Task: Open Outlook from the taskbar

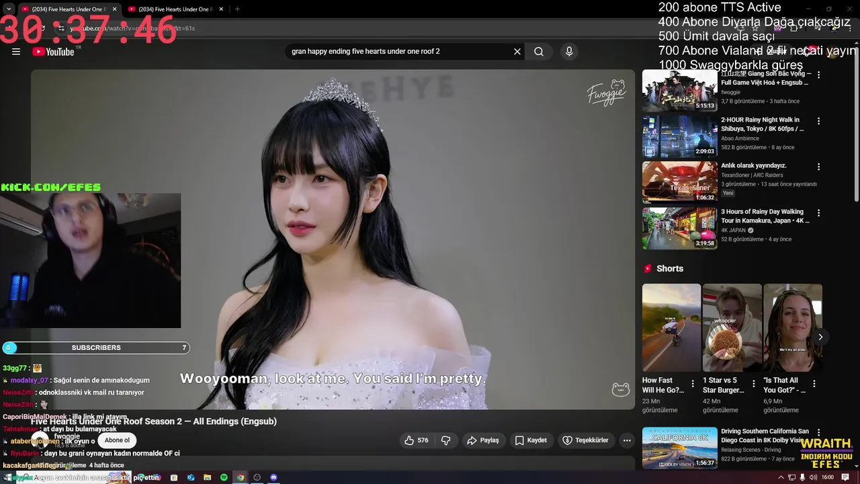Action: [191, 477]
